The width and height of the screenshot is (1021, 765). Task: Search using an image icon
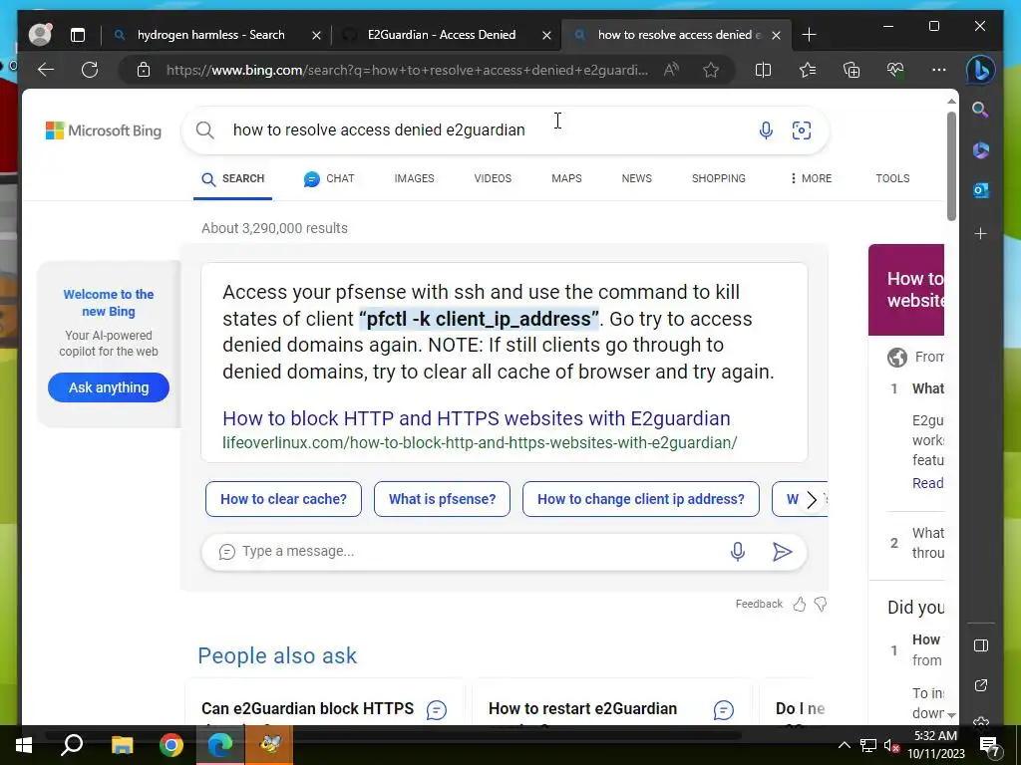(802, 130)
